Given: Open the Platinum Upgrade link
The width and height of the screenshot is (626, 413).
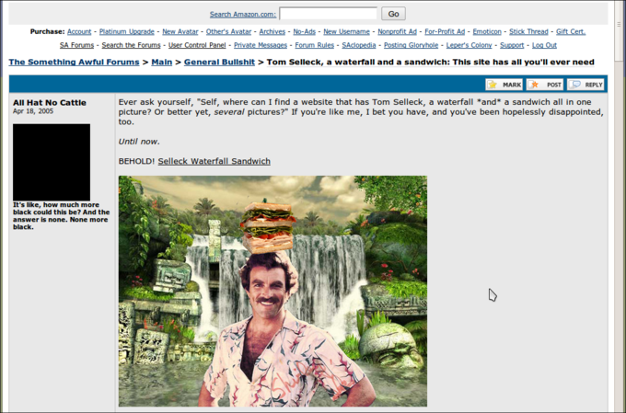Looking at the screenshot, I should tap(126, 31).
